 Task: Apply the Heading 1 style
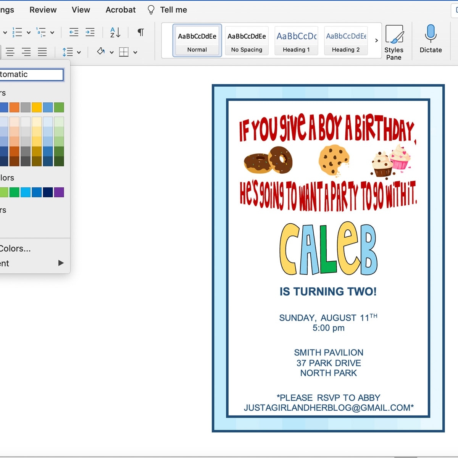click(x=296, y=40)
